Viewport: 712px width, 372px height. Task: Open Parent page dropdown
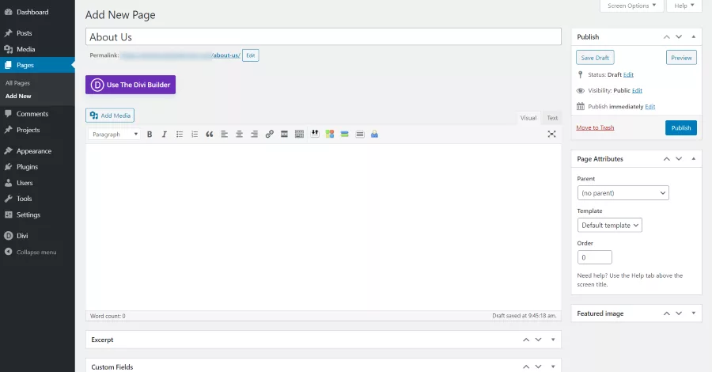pos(623,192)
